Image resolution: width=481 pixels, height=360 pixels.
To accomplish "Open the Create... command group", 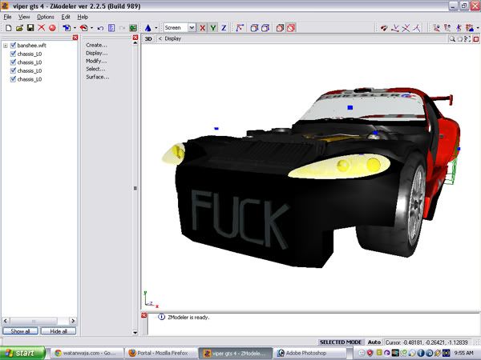I will [x=96, y=45].
